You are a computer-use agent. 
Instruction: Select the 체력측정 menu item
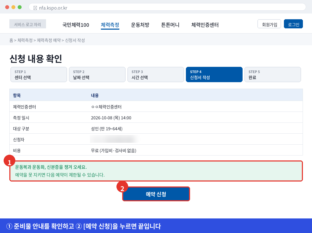tap(110, 25)
